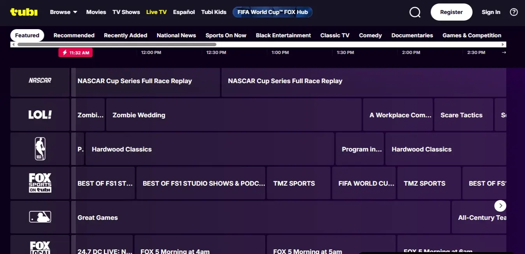Select the NBA channel logo
525x254 pixels.
(40, 149)
